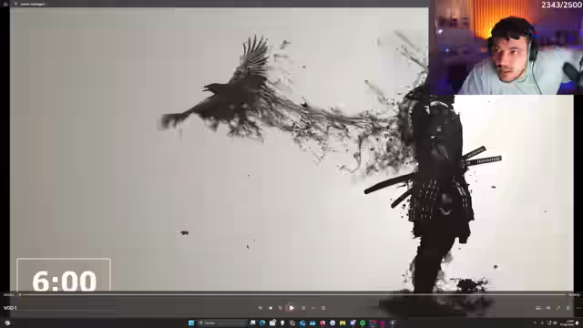Click the skip-to-start button in player controls
The height and width of the screenshot is (328, 583).
click(x=261, y=308)
